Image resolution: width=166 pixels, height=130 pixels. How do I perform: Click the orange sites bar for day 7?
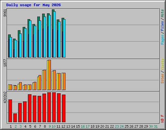click(40, 83)
